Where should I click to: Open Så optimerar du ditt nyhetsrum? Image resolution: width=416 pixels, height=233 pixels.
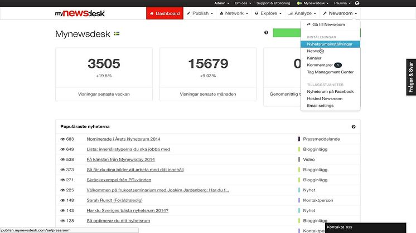(118, 221)
